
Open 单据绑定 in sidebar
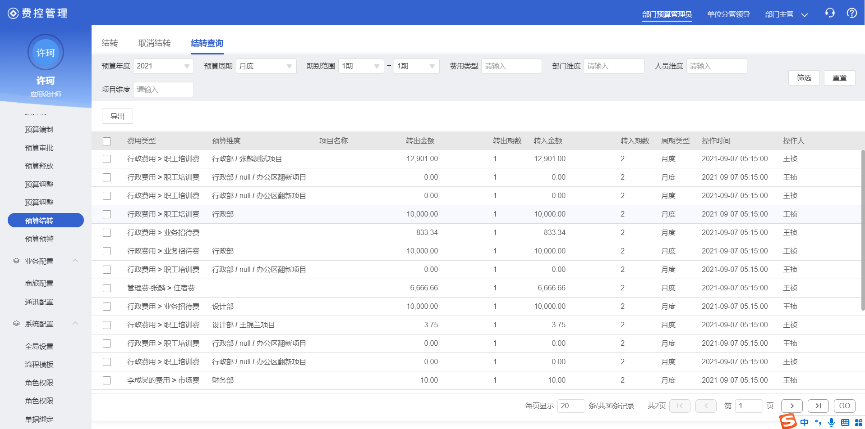(39, 420)
